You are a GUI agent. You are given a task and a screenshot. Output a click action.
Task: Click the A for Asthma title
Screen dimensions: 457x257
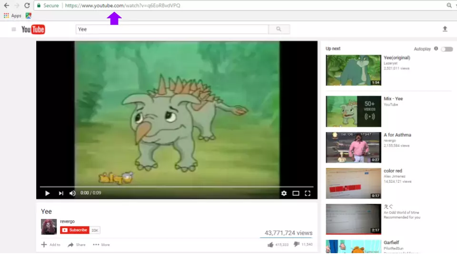(x=397, y=135)
